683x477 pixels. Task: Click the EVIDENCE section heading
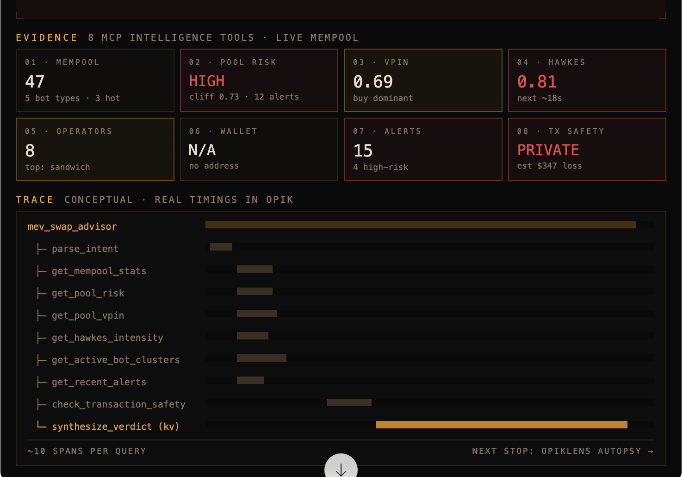(x=47, y=38)
